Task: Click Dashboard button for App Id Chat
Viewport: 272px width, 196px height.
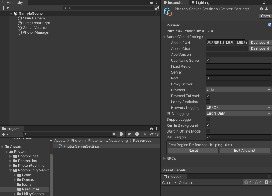Action: coord(260,48)
